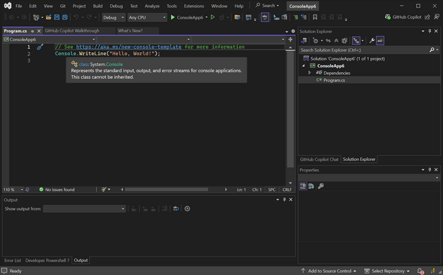Viewport: 443px width, 275px height.
Task: Click the aka.ms new-console-template link
Action: pyautogui.click(x=129, y=47)
